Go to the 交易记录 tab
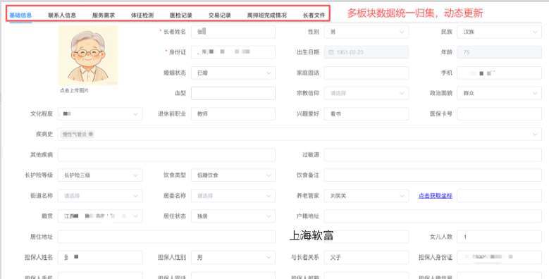 (220, 15)
